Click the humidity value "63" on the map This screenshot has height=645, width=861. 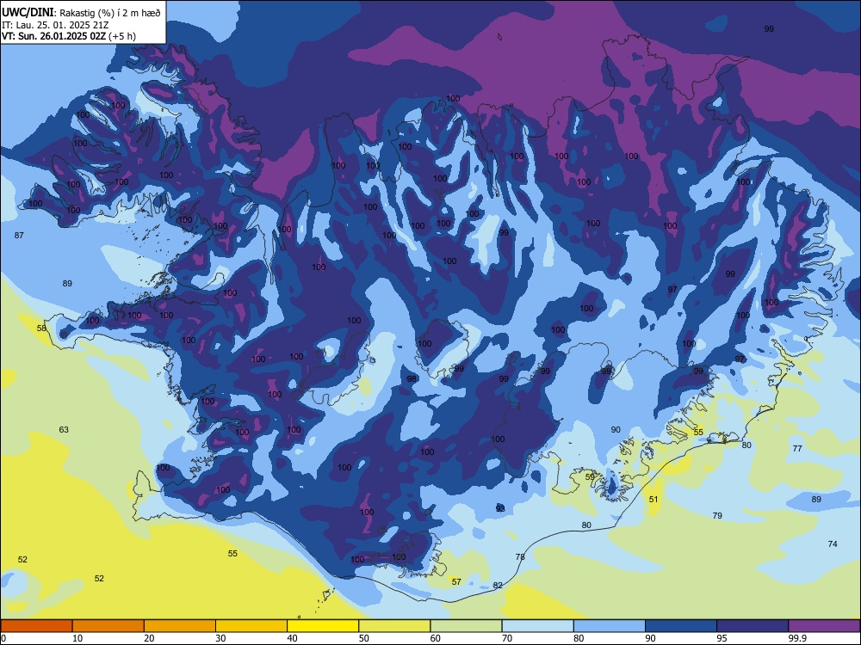tap(64, 429)
